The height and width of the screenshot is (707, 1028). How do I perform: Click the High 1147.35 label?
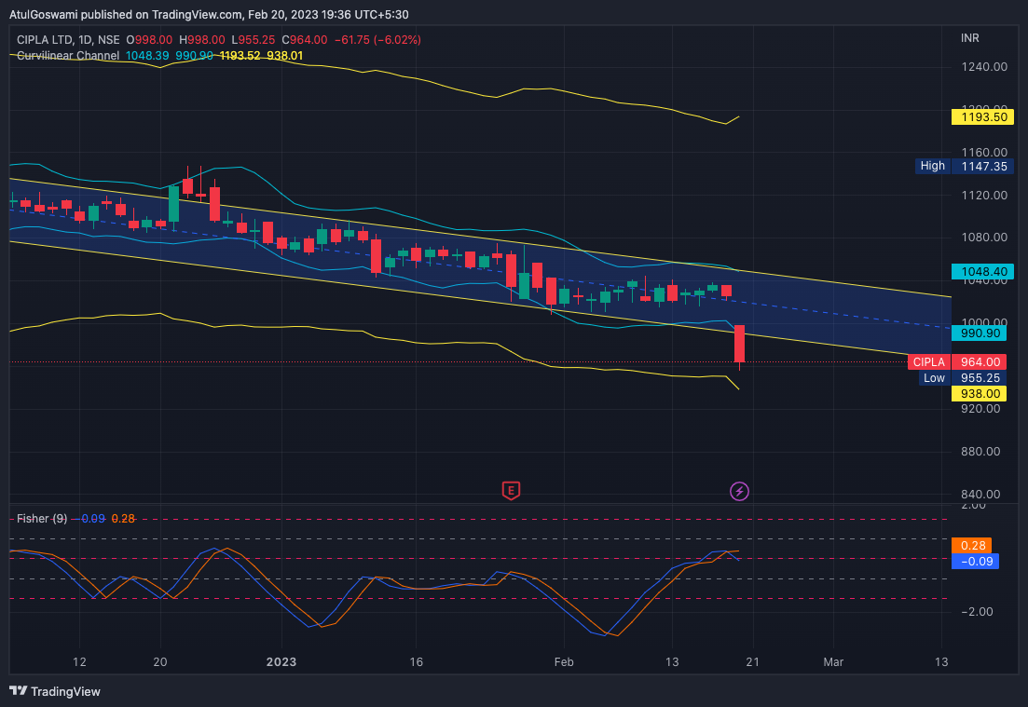(965, 166)
